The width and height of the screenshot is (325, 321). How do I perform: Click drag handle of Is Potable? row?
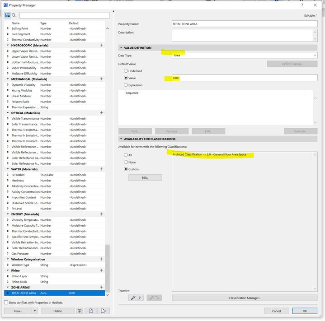(8, 175)
